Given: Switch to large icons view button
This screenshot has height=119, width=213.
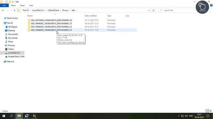Looking at the screenshot, I should pos(211,111).
